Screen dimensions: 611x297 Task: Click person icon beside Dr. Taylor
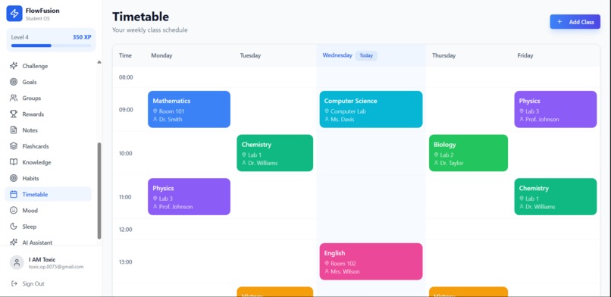(436, 163)
